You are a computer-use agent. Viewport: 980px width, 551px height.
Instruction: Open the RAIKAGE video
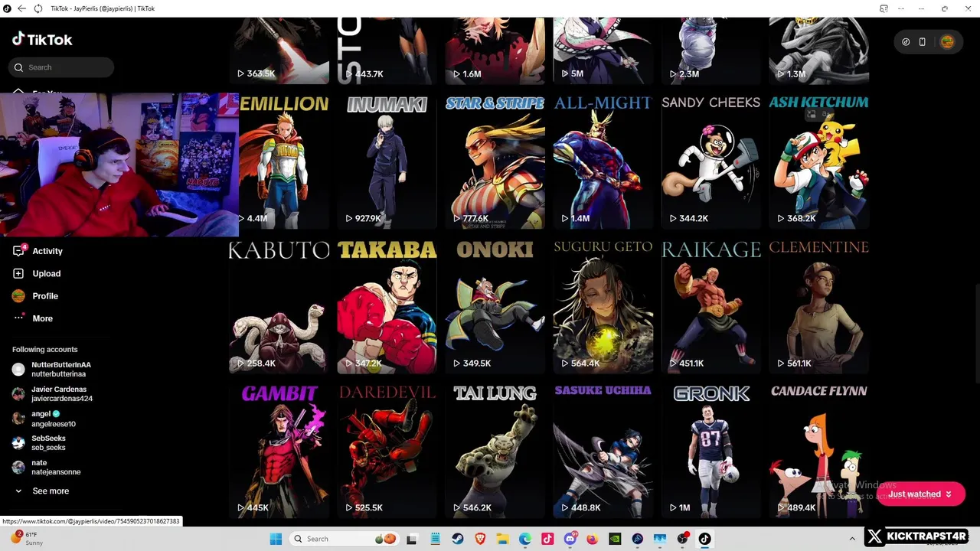pos(711,306)
